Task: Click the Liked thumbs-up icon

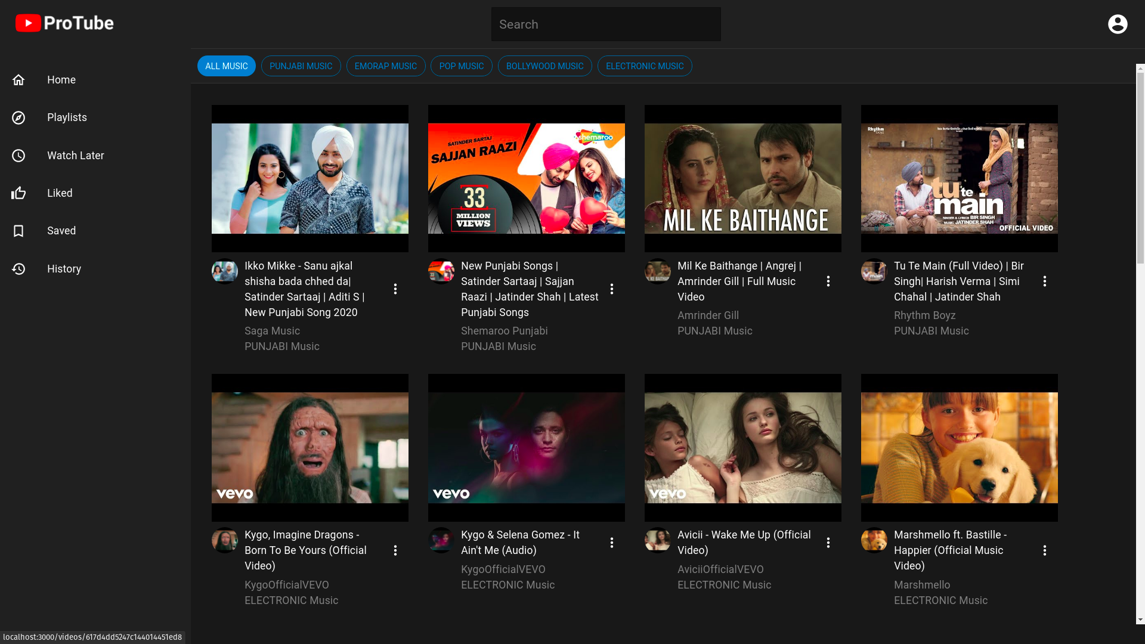Action: [18, 193]
